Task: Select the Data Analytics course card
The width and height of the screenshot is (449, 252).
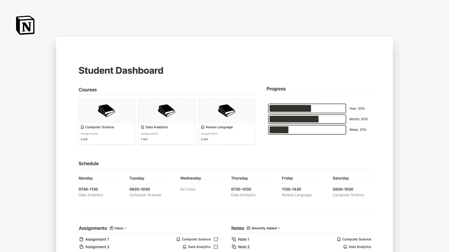Action: (x=166, y=121)
